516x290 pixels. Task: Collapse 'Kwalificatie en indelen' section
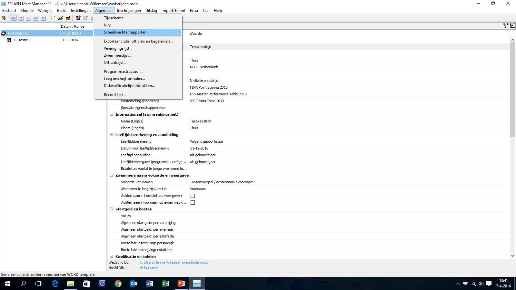(x=112, y=256)
